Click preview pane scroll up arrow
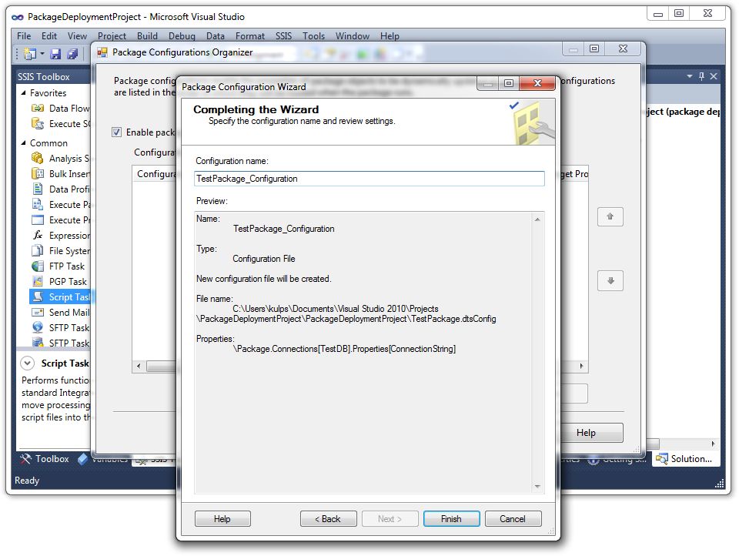This screenshot has width=739, height=556. (x=537, y=219)
